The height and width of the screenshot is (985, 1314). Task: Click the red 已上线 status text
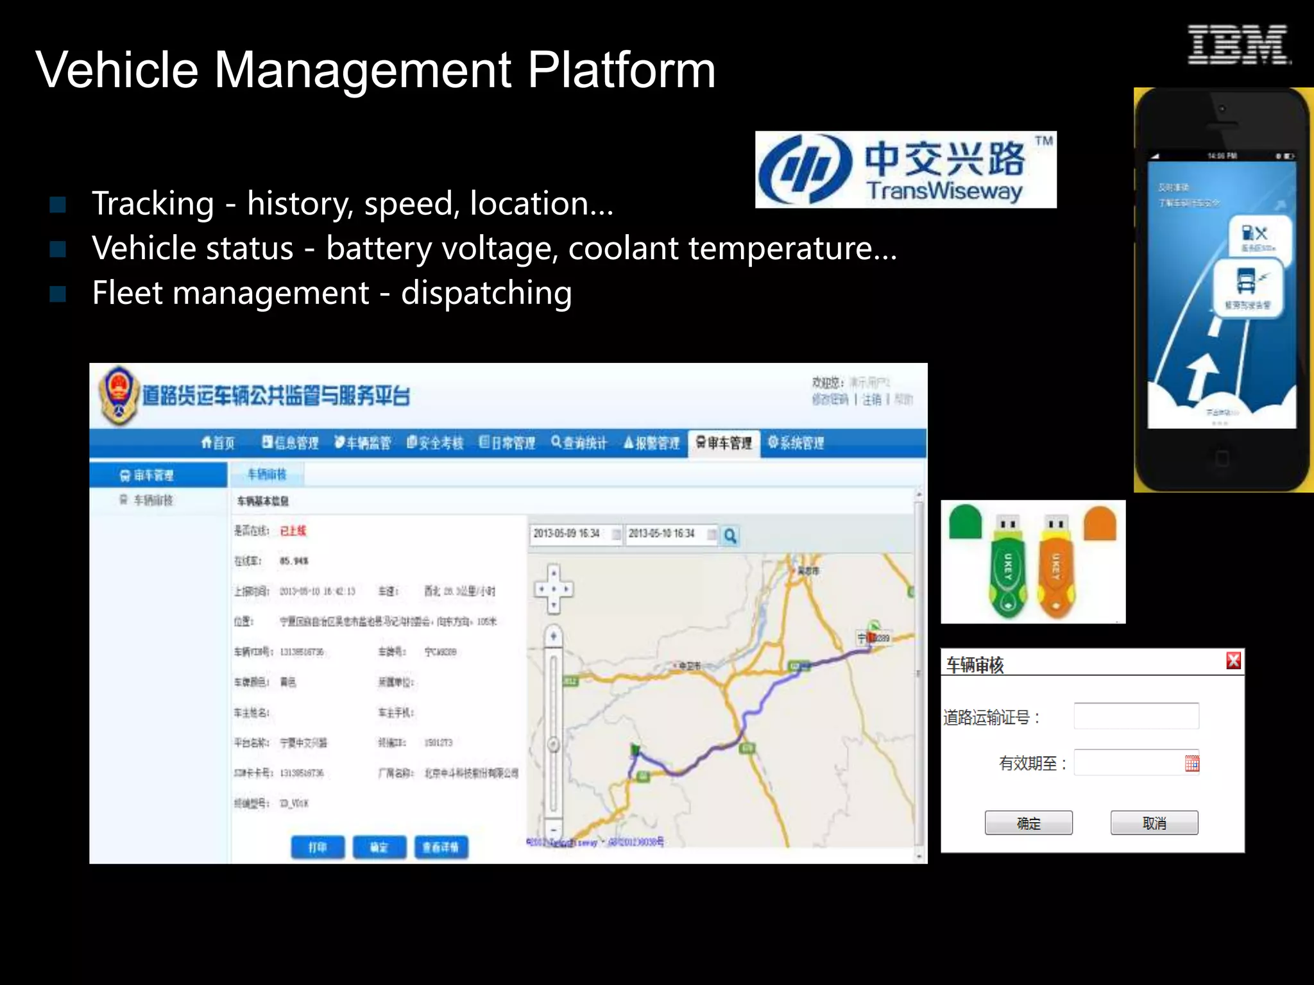(x=293, y=531)
